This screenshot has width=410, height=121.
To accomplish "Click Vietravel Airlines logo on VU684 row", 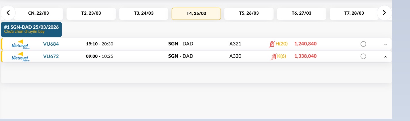I will point(21,44).
